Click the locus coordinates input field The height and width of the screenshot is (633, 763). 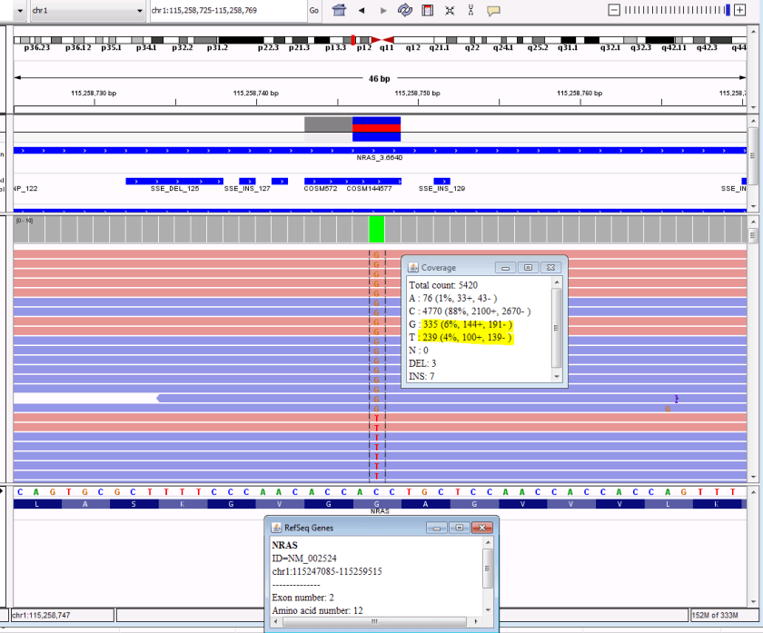tap(227, 10)
